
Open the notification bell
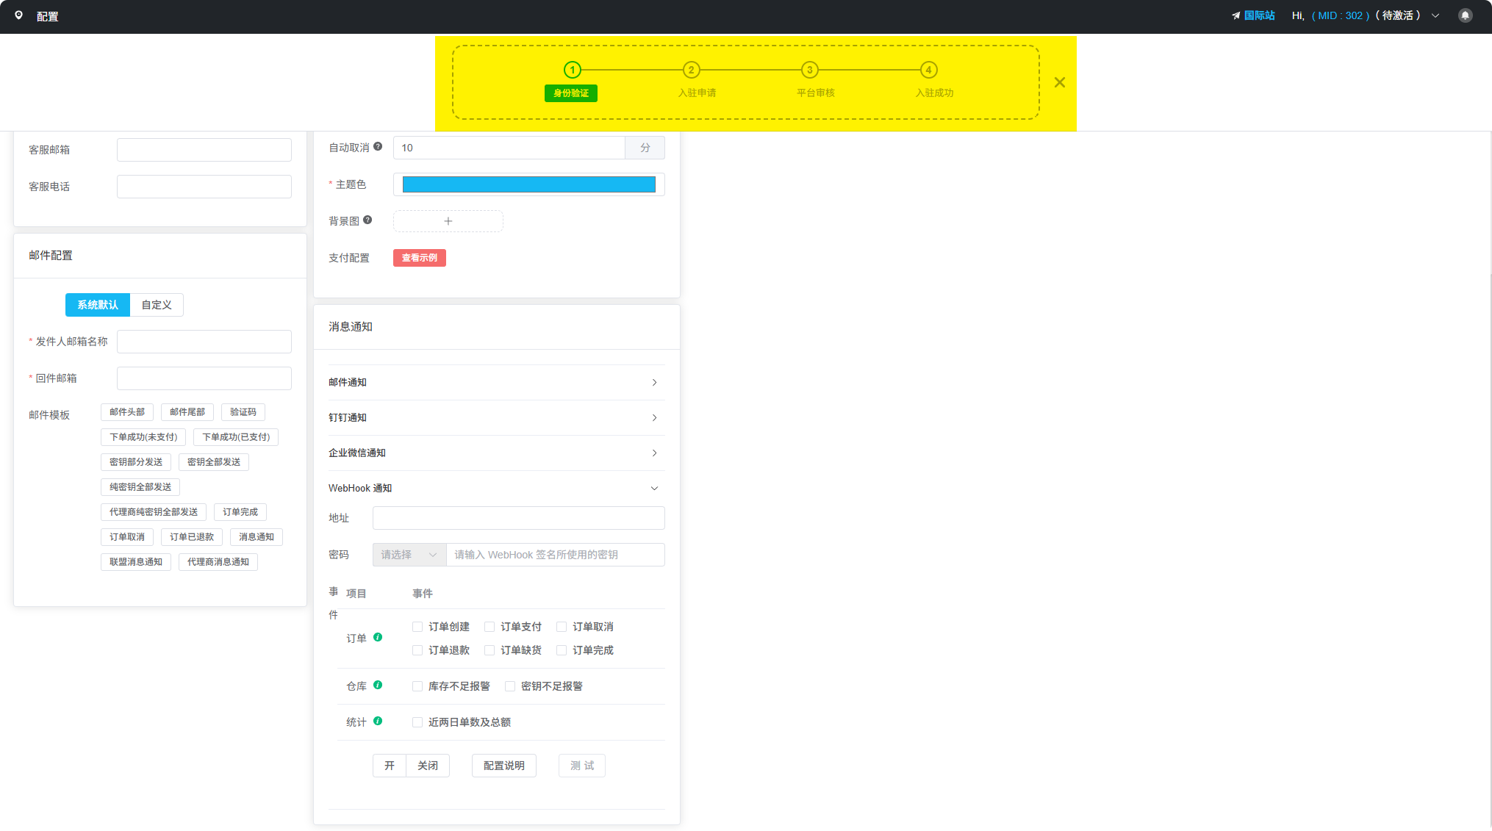tap(1465, 15)
